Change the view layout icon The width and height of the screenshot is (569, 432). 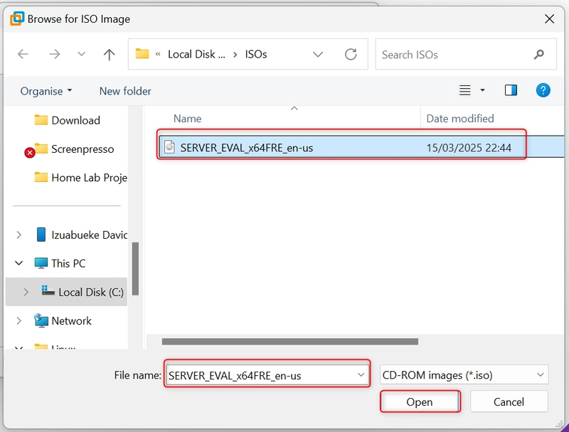pyautogui.click(x=465, y=90)
